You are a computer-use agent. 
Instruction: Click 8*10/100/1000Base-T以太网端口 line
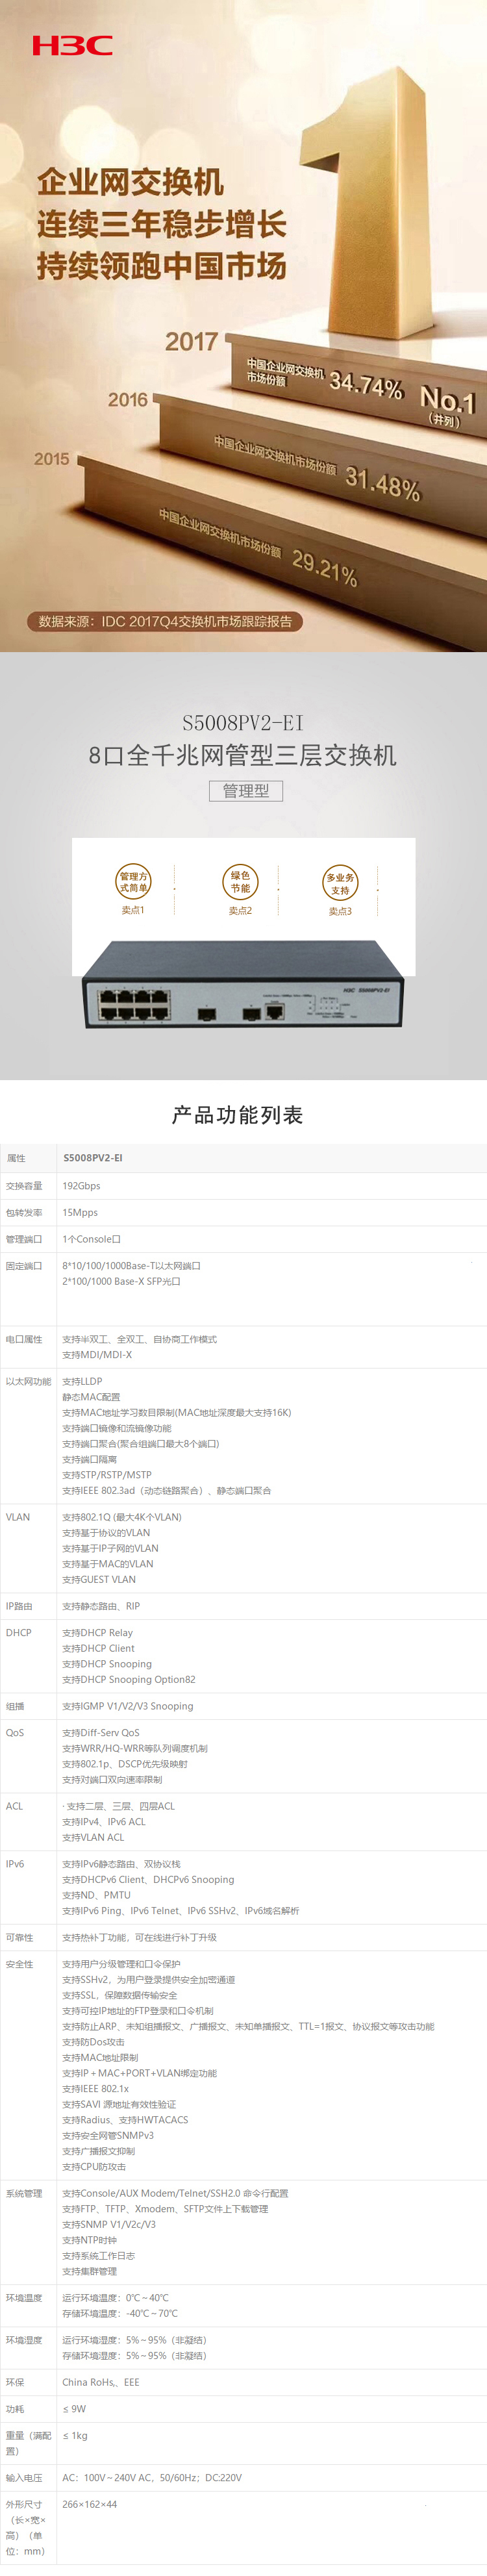(132, 1265)
